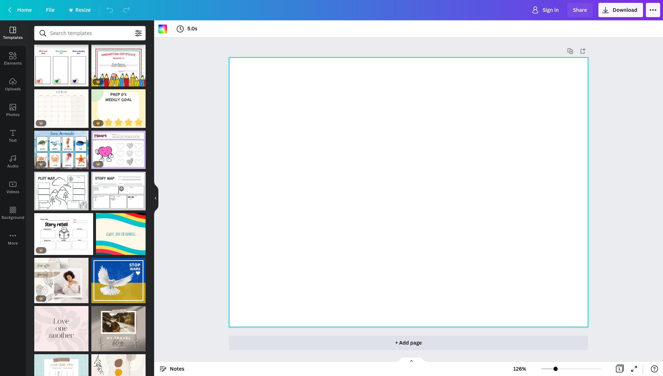Duplicate the page icon
The image size is (663, 376).
pos(570,51)
